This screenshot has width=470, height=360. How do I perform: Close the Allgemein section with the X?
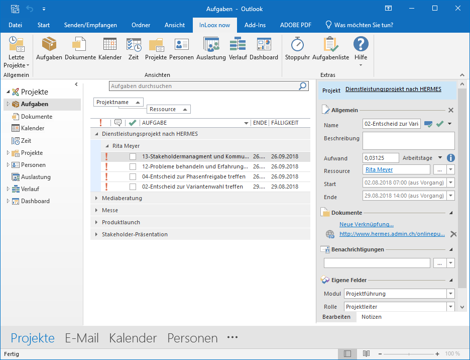(450, 110)
